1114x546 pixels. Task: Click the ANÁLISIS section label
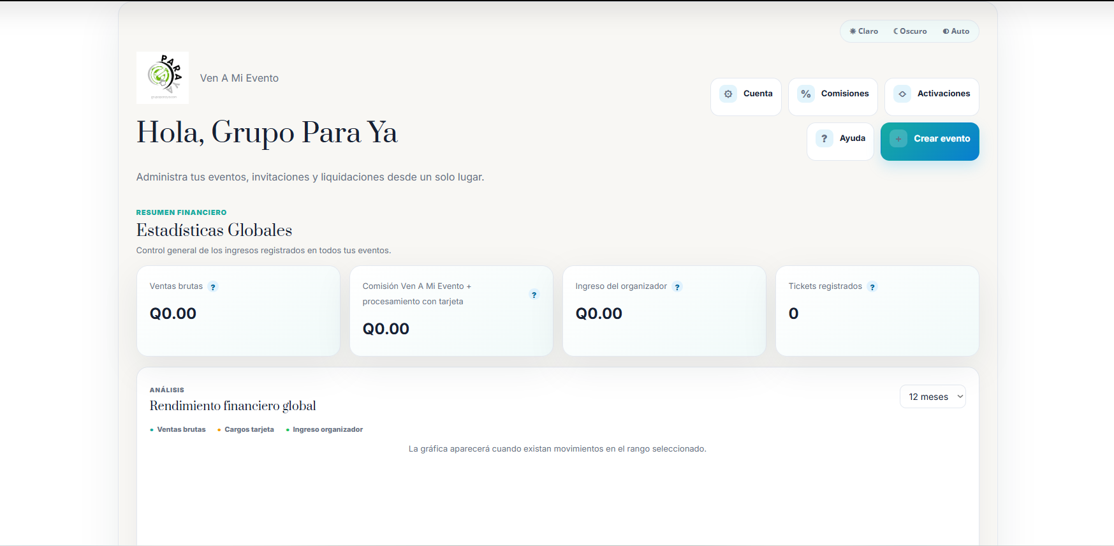pyautogui.click(x=167, y=390)
